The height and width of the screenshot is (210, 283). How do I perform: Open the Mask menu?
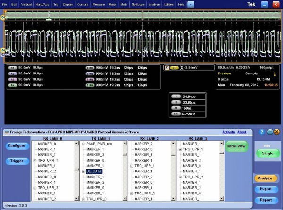tap(112, 5)
